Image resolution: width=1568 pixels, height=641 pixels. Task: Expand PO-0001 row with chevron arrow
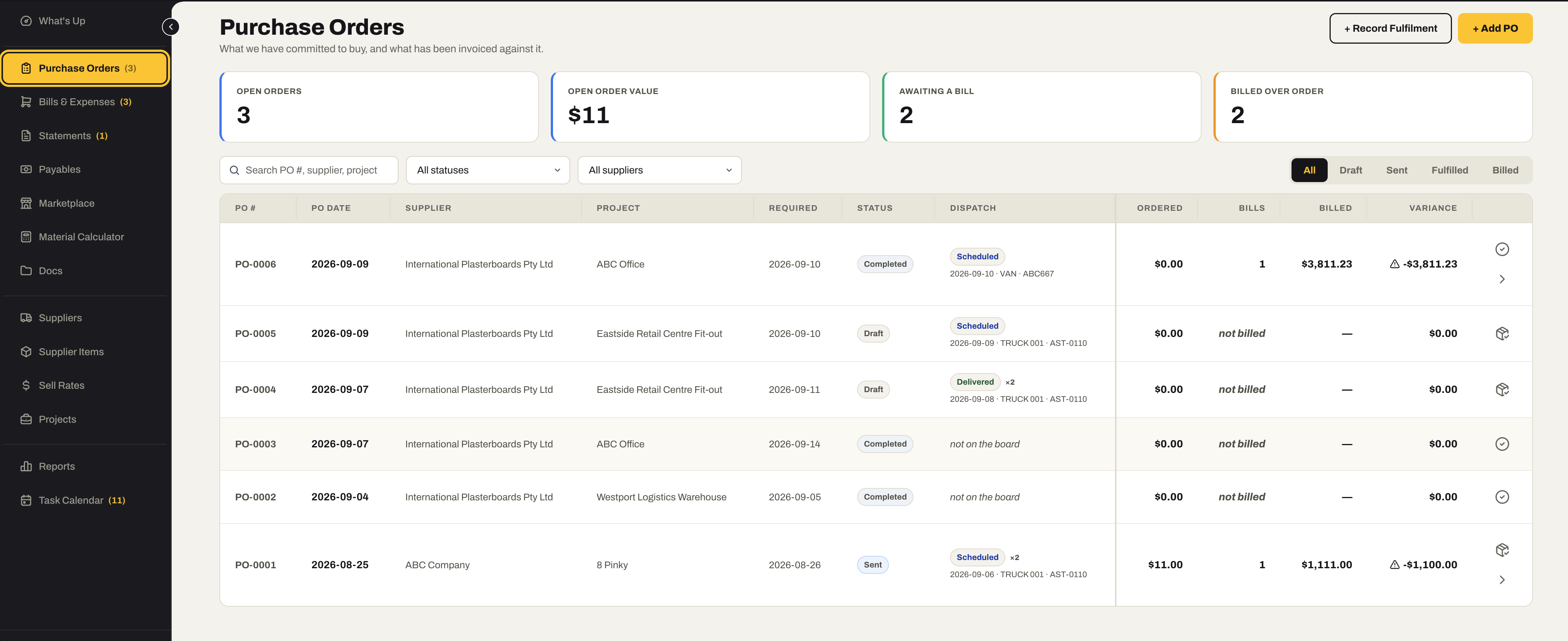click(x=1502, y=579)
